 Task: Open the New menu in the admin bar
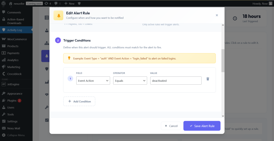tap(69, 3)
